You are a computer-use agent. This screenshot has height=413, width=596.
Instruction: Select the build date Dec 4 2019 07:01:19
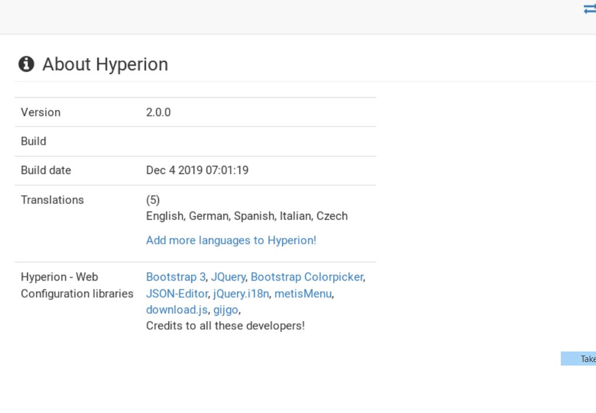click(x=197, y=170)
